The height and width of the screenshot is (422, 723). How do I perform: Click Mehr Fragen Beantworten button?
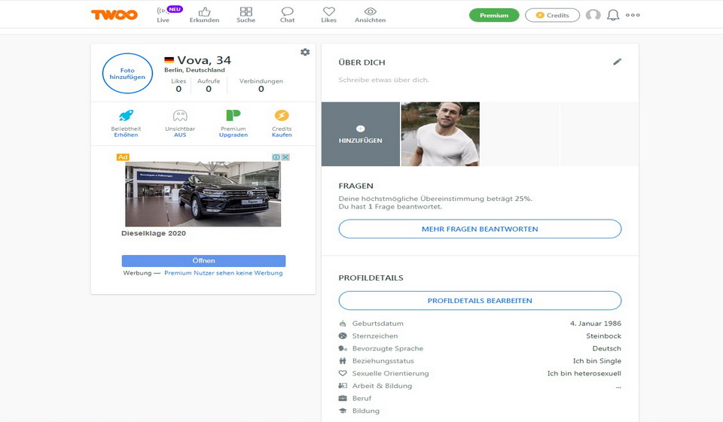pyautogui.click(x=480, y=229)
